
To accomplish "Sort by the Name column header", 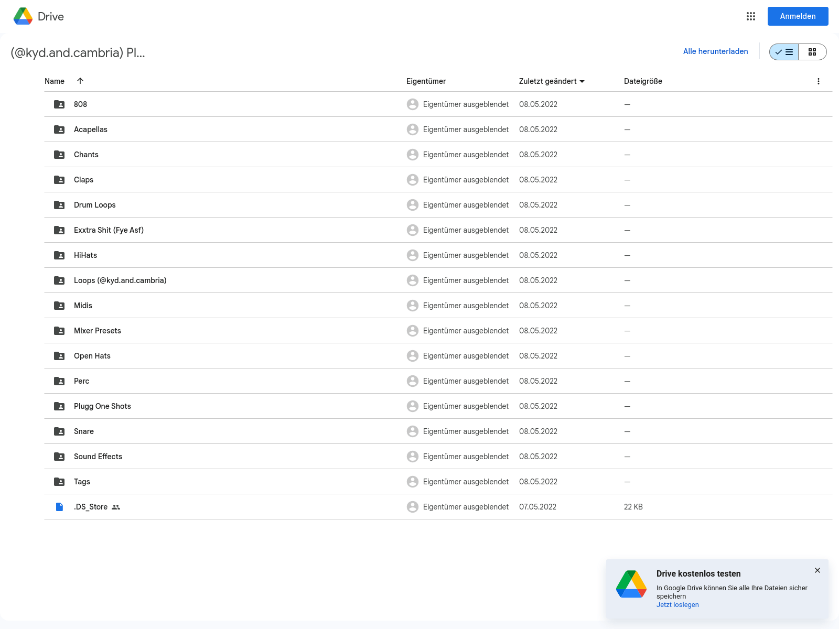I will click(55, 81).
